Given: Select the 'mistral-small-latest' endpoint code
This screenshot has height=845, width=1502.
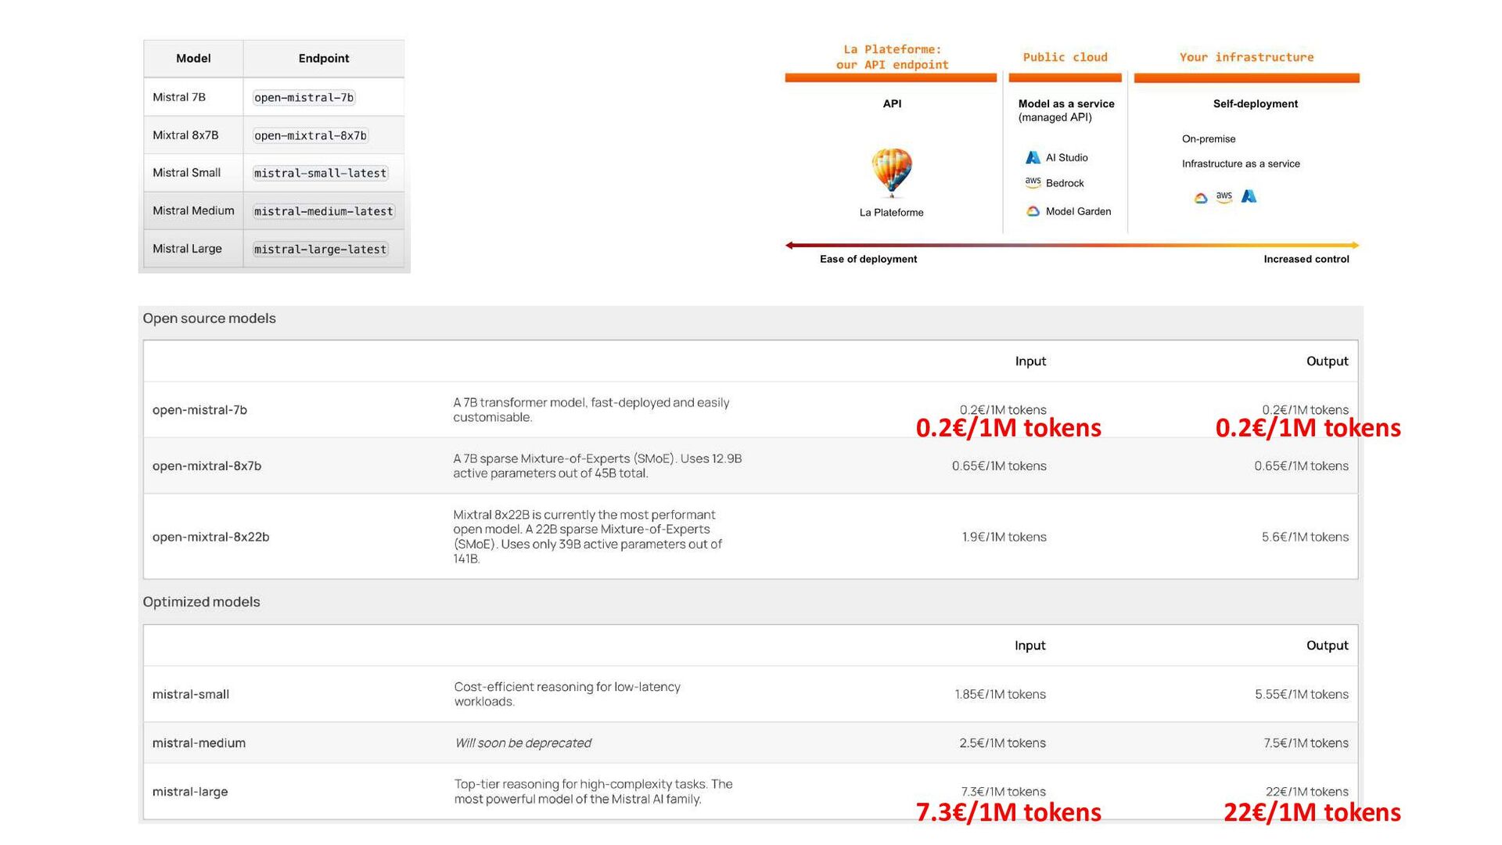Looking at the screenshot, I should tap(321, 173).
